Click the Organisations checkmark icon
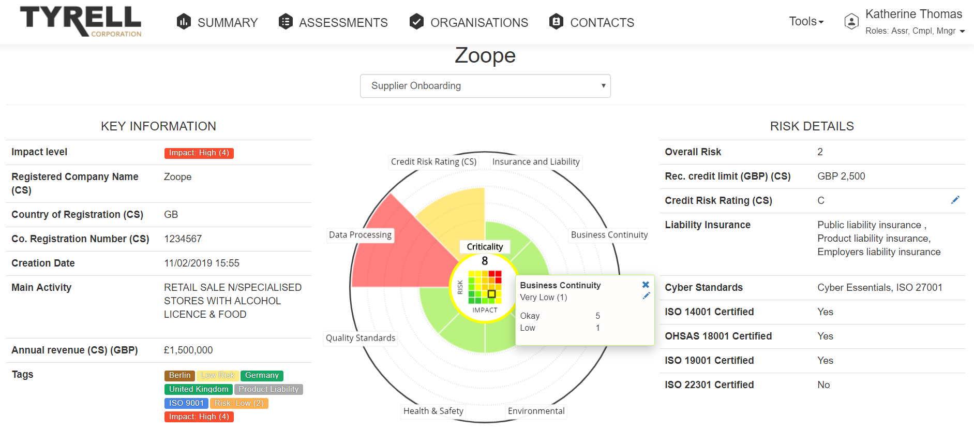This screenshot has height=428, width=974. [416, 22]
